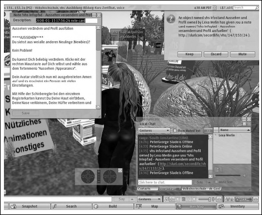Open Search from the bottom toolbar
This screenshot has height=215, width=262.
(x=71, y=207)
